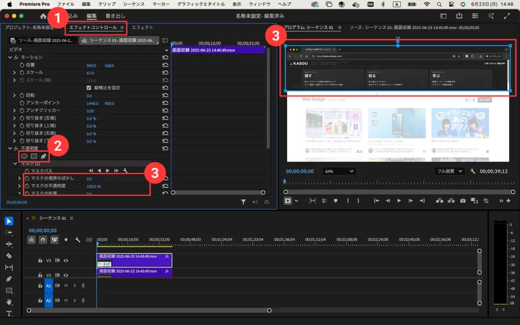This screenshot has width=520, height=325.
Task: Mute audio track A2 with M button
Action: 66,300
